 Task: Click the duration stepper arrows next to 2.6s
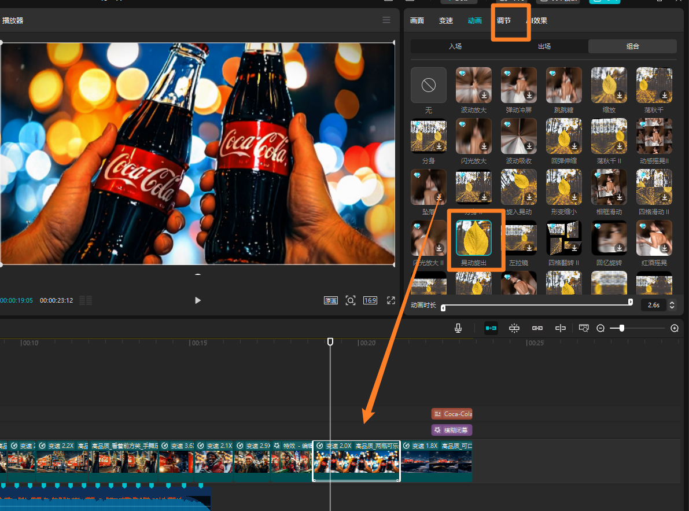coord(672,305)
